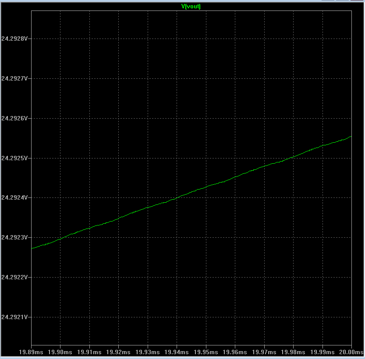
Task: Click the 19.96ms time axis label
Action: click(235, 352)
